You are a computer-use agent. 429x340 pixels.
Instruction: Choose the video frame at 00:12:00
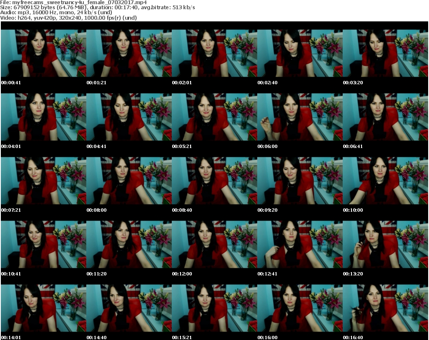[x=214, y=244]
